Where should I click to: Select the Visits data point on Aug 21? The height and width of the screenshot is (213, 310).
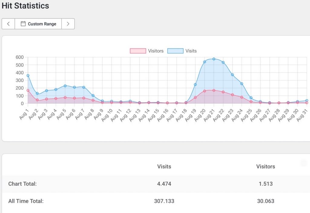214,59
